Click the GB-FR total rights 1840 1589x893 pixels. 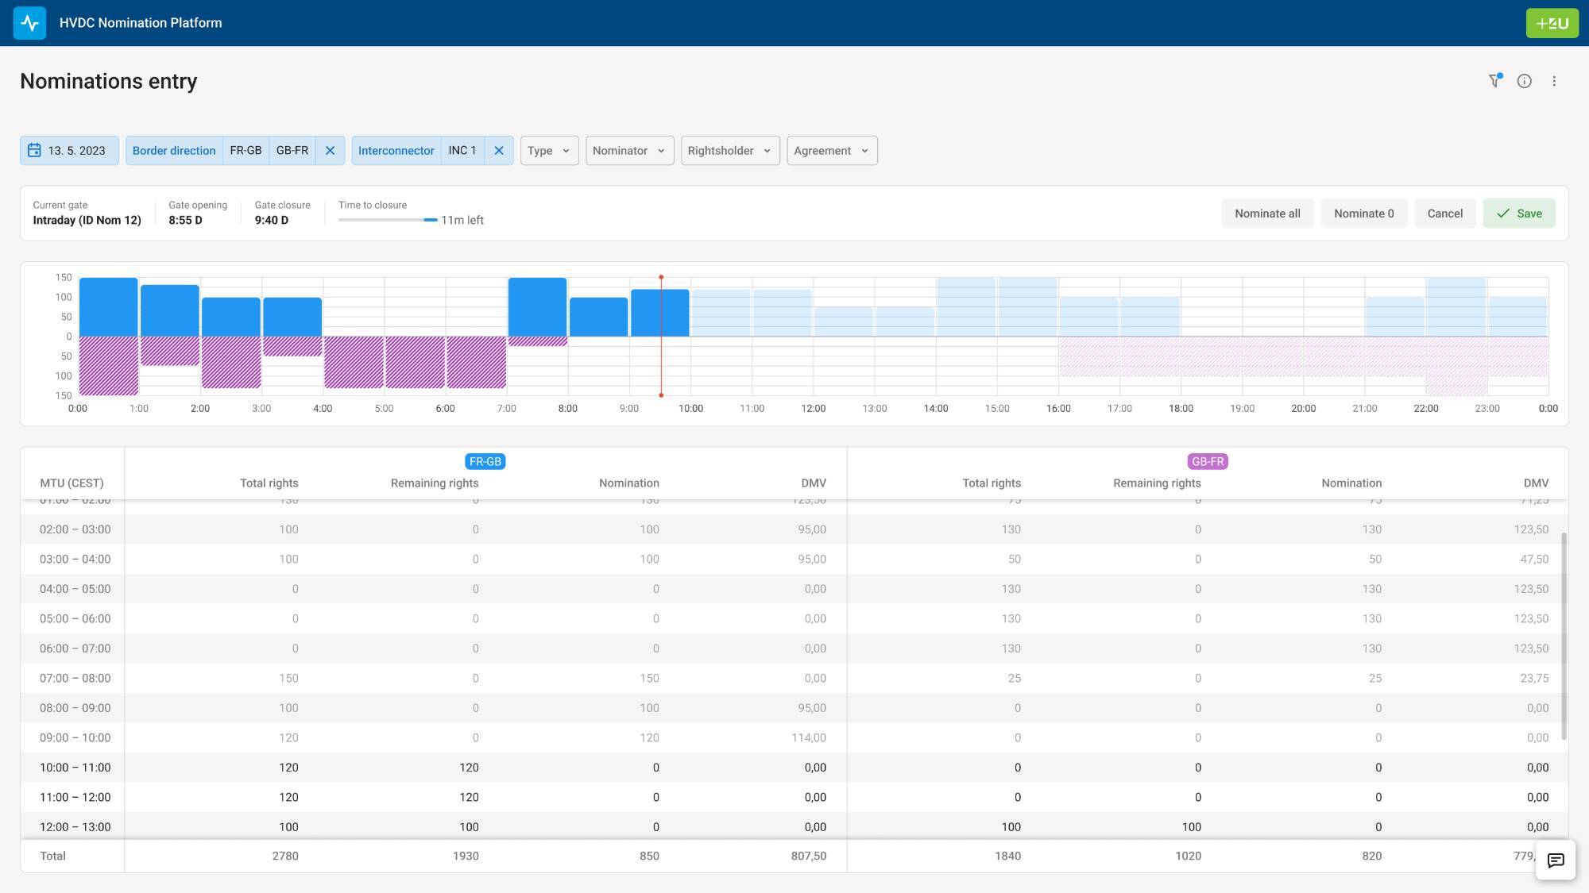[1007, 856]
